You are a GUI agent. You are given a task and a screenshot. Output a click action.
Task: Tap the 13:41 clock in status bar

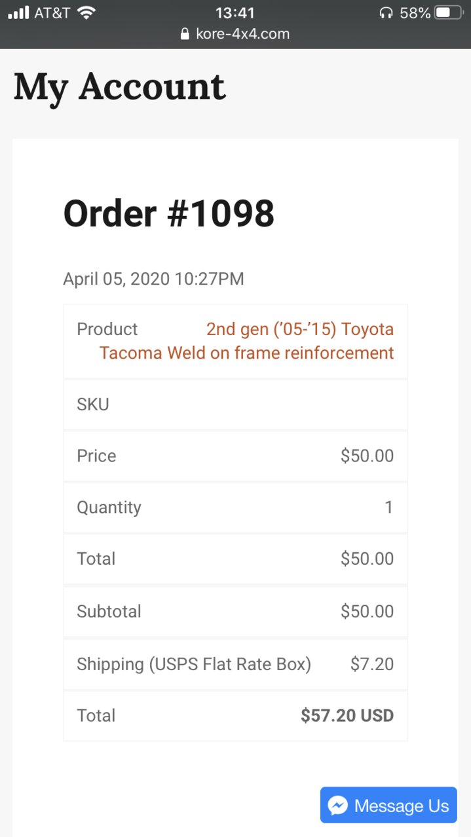(235, 12)
